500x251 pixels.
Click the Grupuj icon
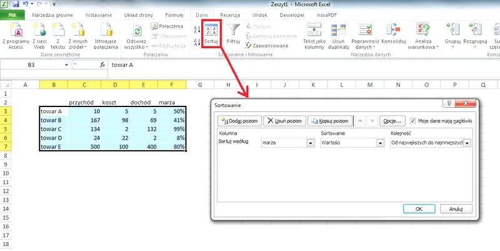[x=452, y=33]
